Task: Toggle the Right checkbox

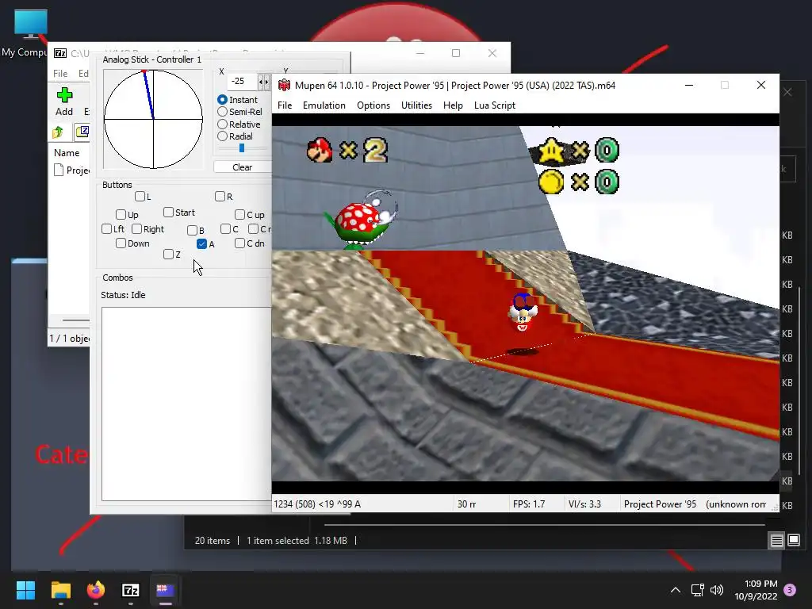Action: [x=136, y=229]
